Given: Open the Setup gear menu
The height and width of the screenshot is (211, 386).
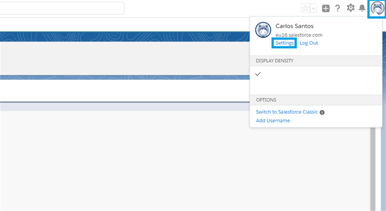Looking at the screenshot, I should click(351, 8).
